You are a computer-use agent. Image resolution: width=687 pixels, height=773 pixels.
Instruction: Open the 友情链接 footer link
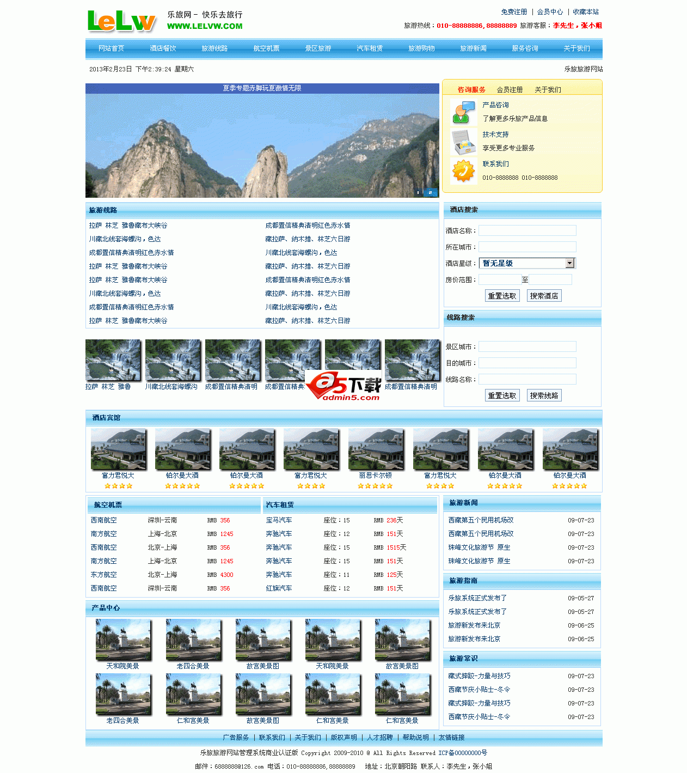tap(450, 737)
